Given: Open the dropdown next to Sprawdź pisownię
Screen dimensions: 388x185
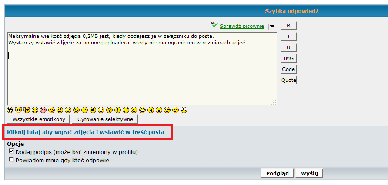Looking at the screenshot, I should coord(272,27).
